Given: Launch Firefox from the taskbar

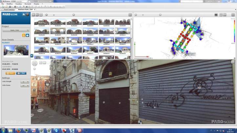Looking at the screenshot, I should (18, 131).
